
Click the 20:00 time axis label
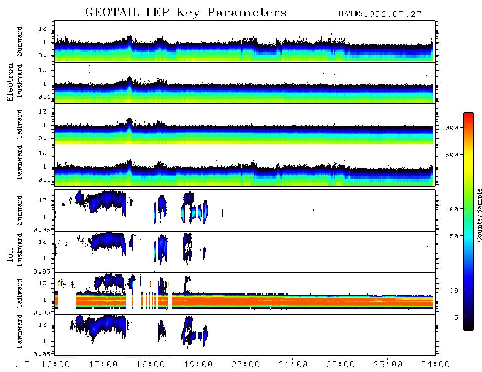tap(246, 364)
